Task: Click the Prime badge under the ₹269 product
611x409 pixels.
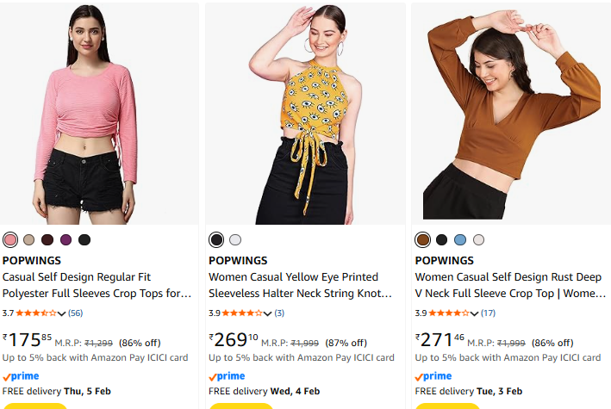Action: tap(227, 376)
